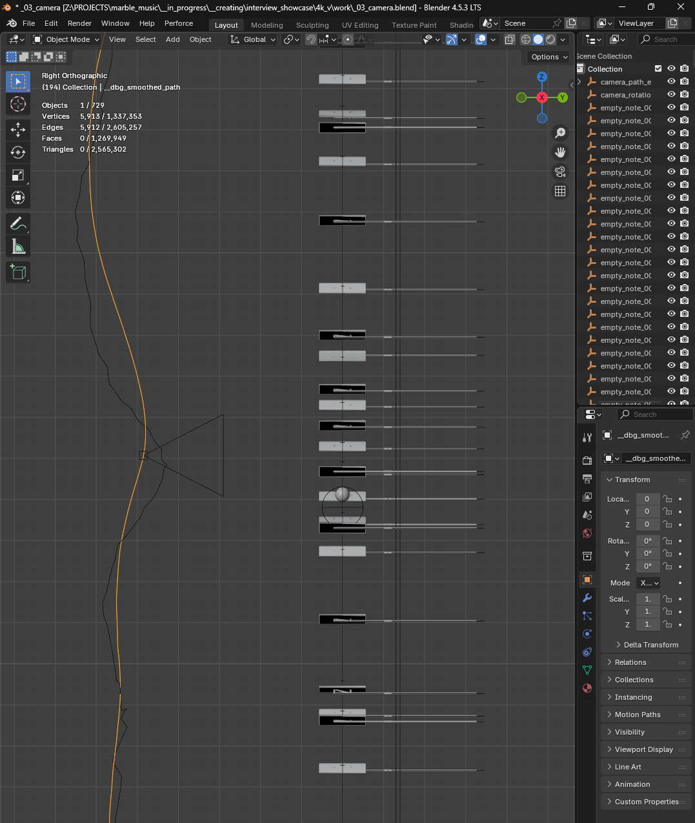
Task: Select the Add Cube tool
Action: click(x=17, y=272)
